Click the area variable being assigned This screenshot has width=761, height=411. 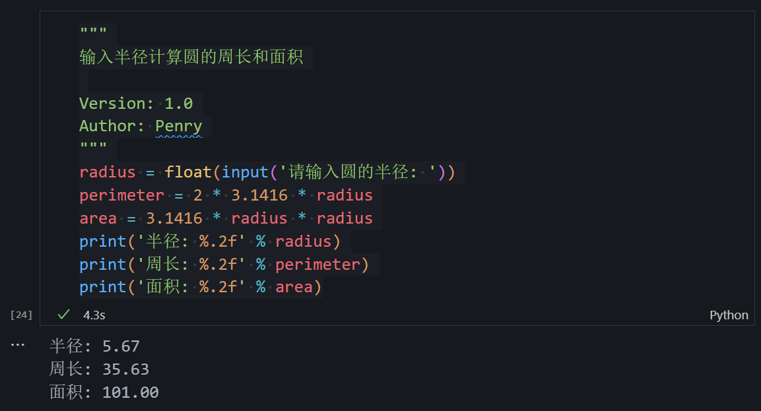(98, 218)
